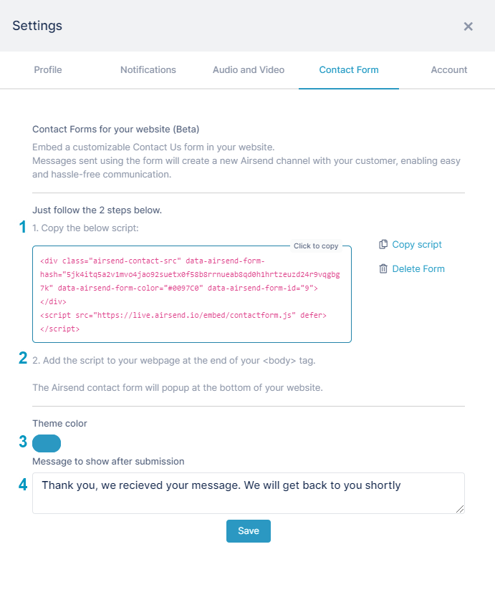Screen dimensions: 495x597
Task: Click the Delete Form link text
Action: pos(418,269)
